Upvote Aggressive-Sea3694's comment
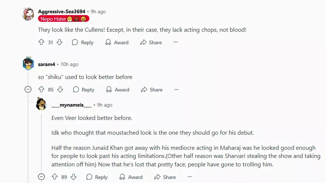Image resolution: width=326 pixels, height=183 pixels. (x=41, y=42)
